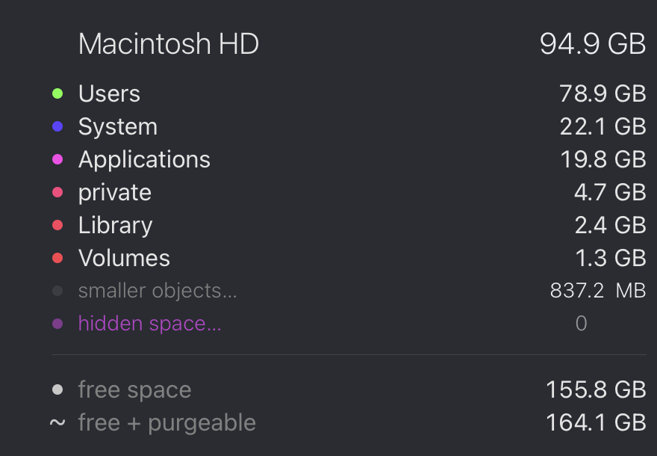Screen dimensions: 657x456
Task: Open the Users folder entry
Action: pyautogui.click(x=109, y=94)
